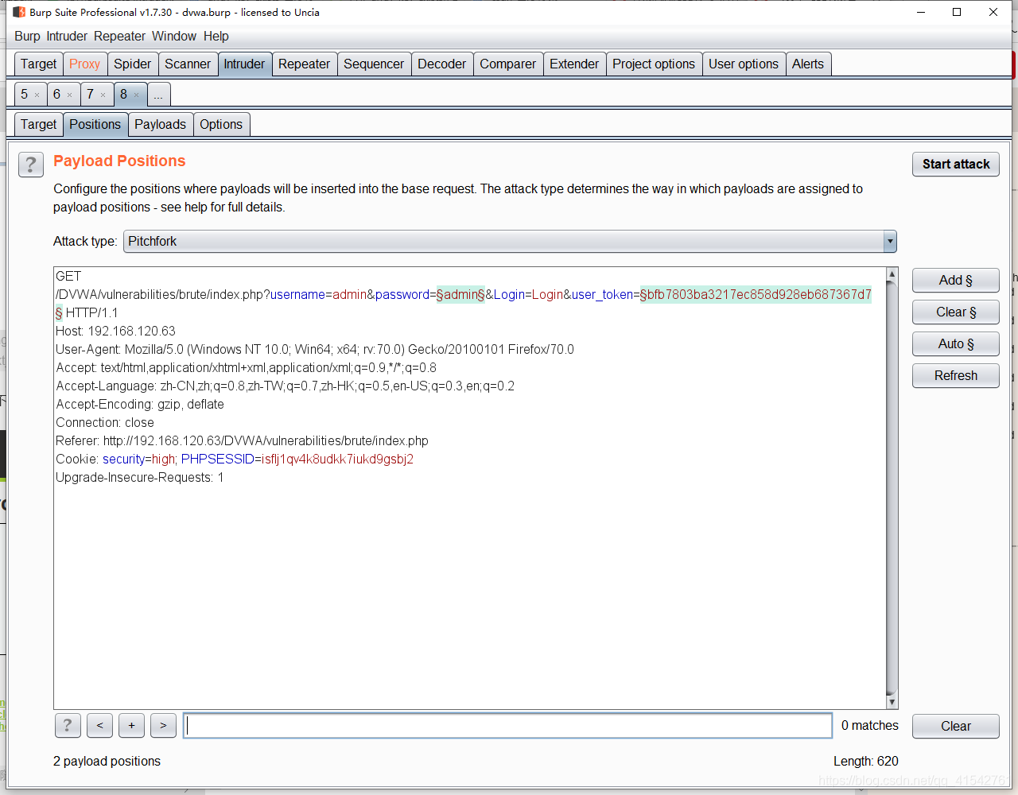Viewport: 1018px width, 795px height.
Task: Switch to the main Repeater tab
Action: [x=304, y=64]
